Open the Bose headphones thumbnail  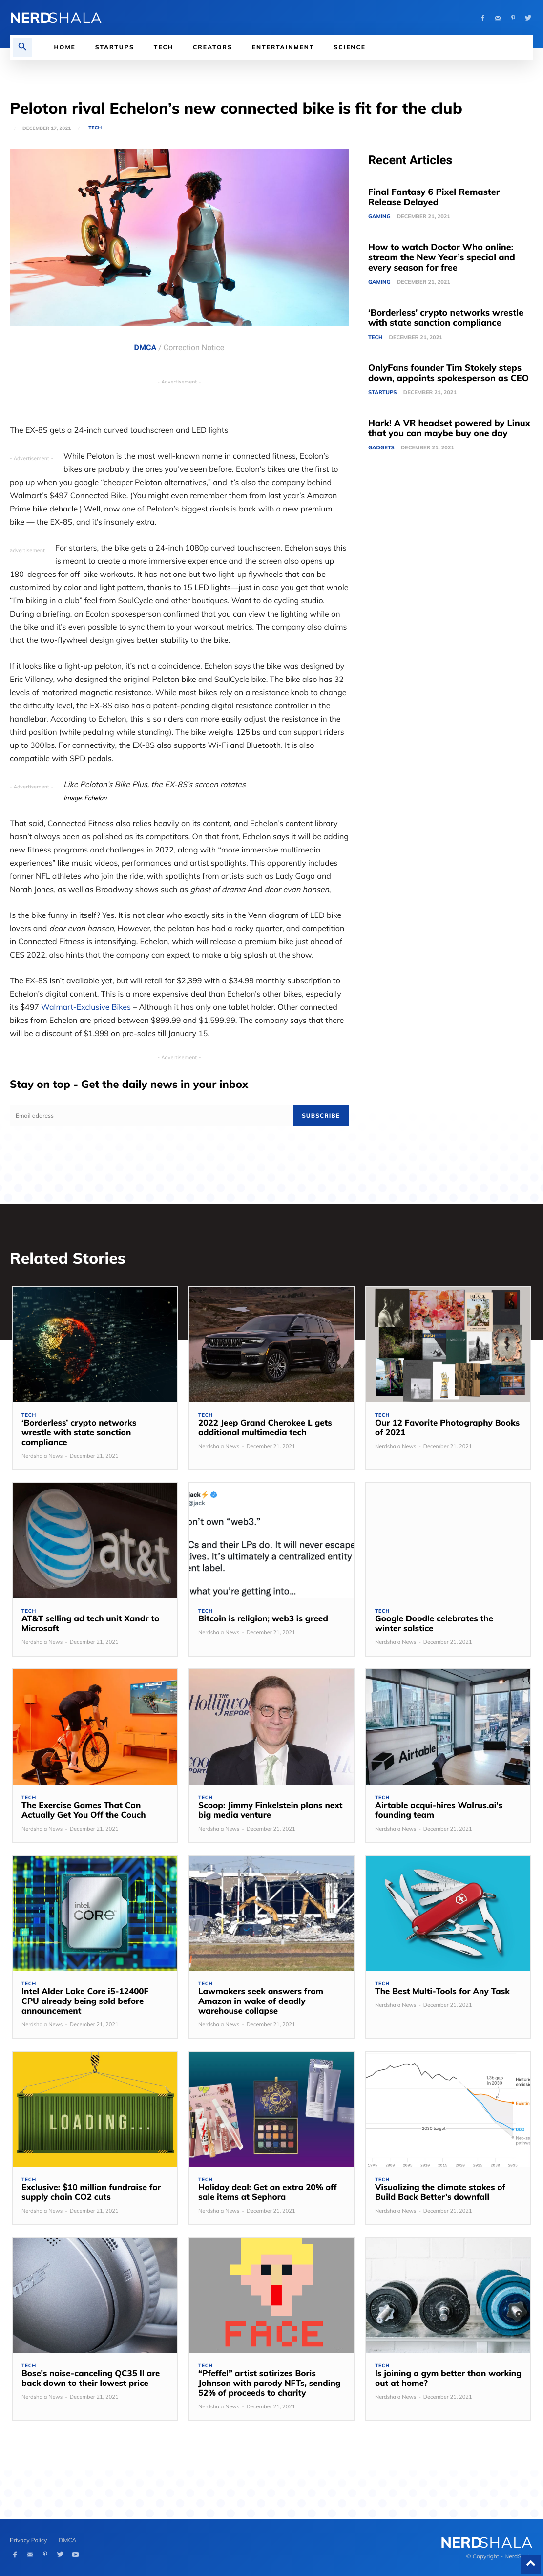point(95,2295)
